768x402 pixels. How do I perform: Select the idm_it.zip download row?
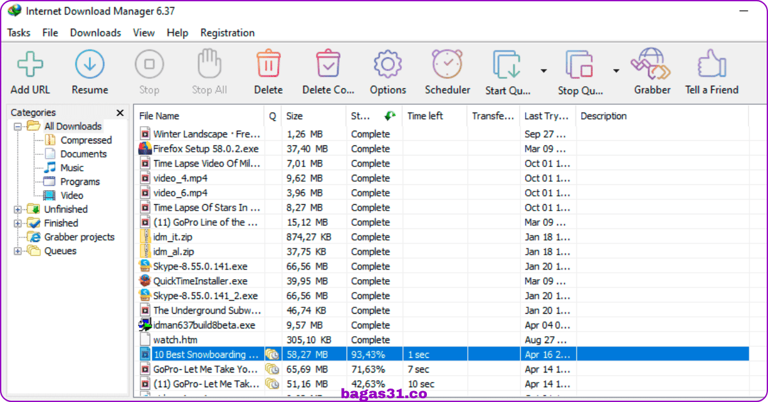[442, 237]
